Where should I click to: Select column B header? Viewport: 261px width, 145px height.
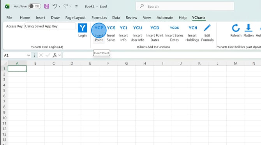[35, 63]
